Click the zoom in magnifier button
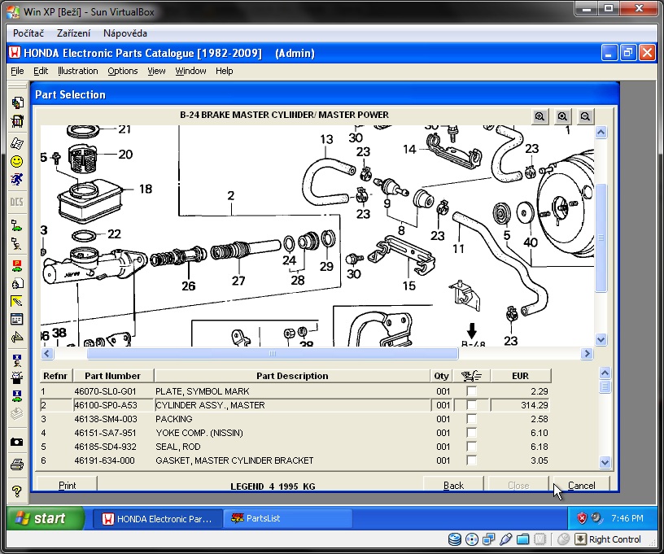The image size is (664, 554). (x=540, y=116)
